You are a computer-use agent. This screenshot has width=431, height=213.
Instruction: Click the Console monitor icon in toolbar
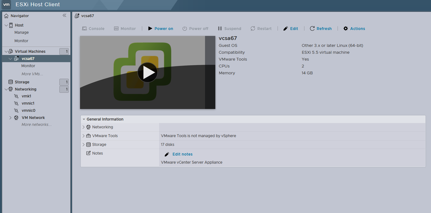click(84, 28)
